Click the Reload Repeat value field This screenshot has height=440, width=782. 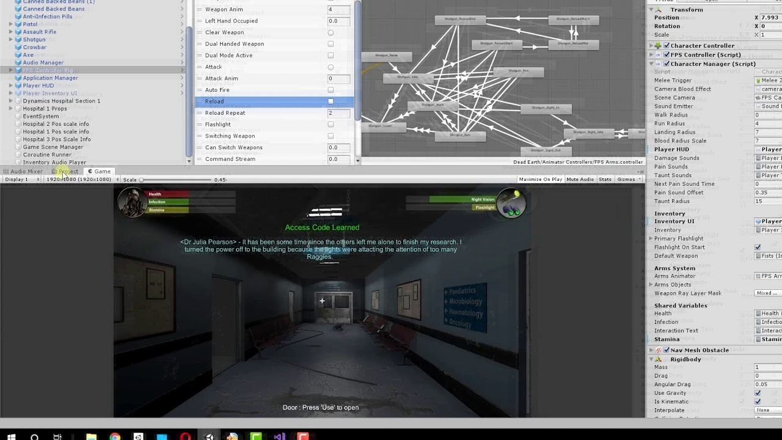click(x=338, y=113)
